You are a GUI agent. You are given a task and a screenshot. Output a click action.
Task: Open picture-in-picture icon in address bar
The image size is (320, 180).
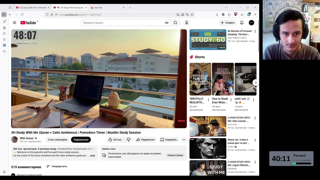point(178,14)
